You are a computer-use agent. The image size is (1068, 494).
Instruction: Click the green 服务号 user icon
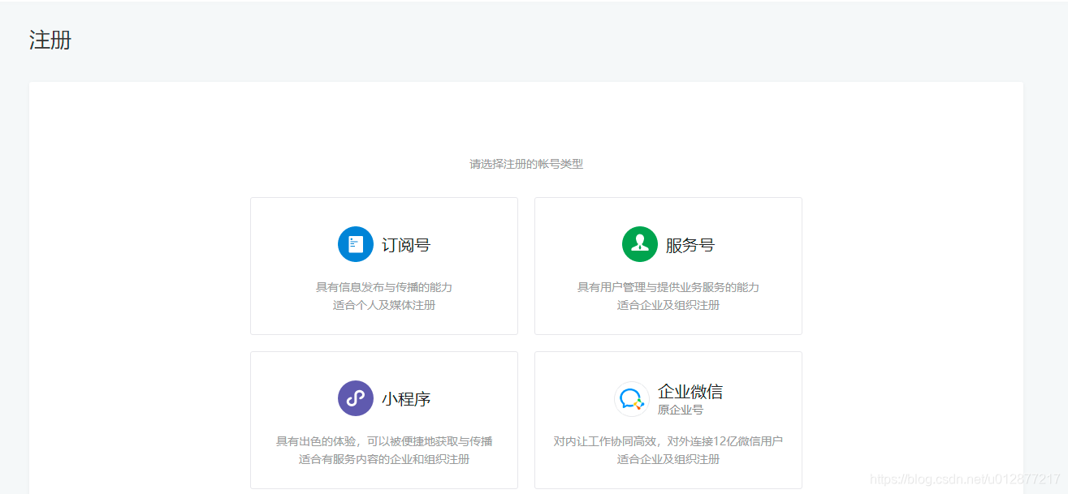(639, 243)
